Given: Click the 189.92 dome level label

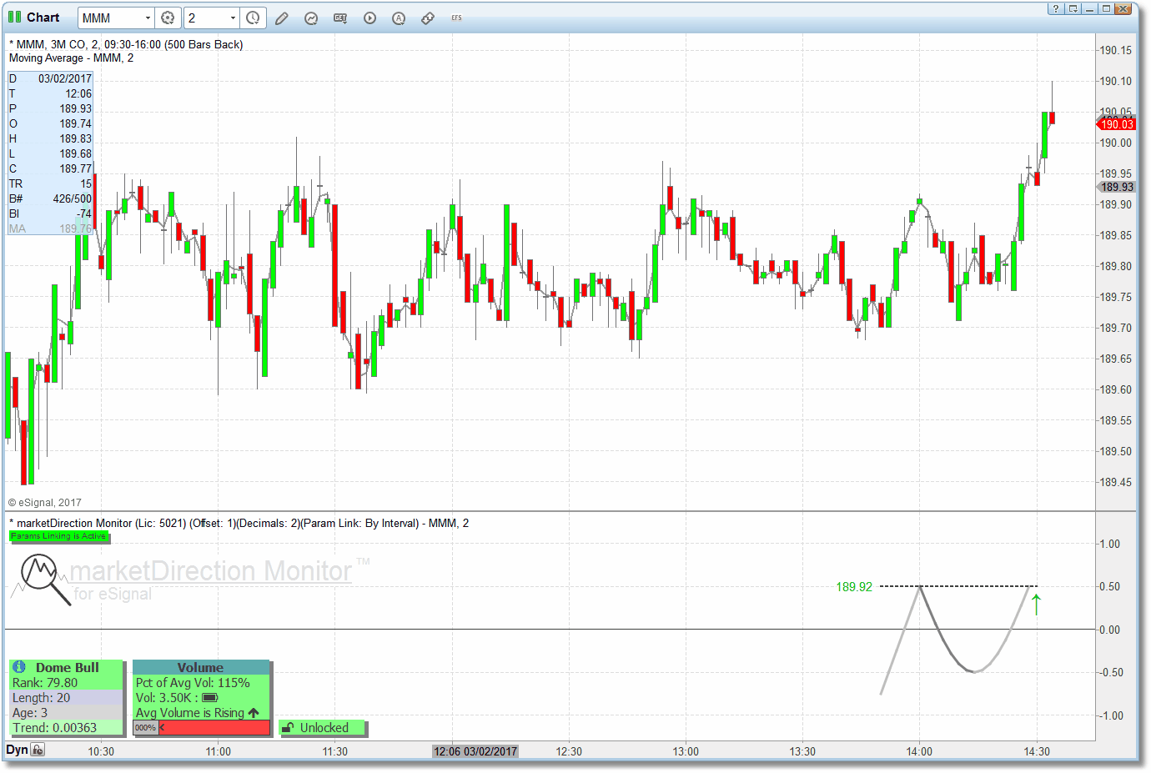Looking at the screenshot, I should [x=854, y=587].
